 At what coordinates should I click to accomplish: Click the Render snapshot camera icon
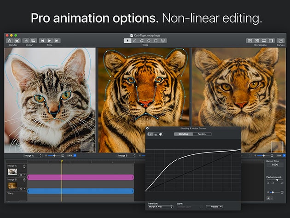(17, 41)
